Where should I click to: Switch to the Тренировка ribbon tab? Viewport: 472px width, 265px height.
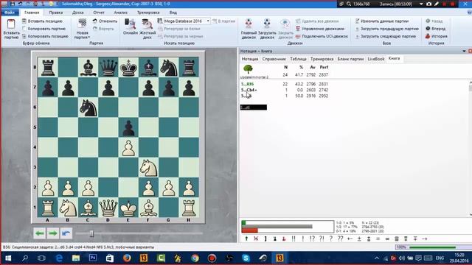click(x=148, y=13)
